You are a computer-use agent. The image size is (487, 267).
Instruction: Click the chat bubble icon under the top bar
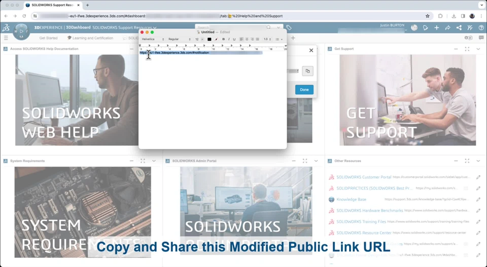point(481,38)
